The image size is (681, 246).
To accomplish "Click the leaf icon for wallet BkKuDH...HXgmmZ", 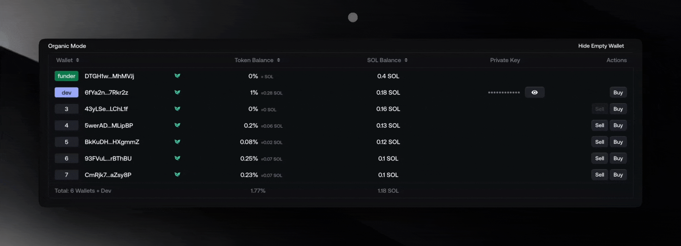I will coord(177,142).
